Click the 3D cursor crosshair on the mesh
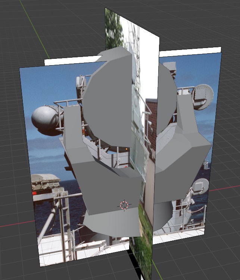 (124, 206)
